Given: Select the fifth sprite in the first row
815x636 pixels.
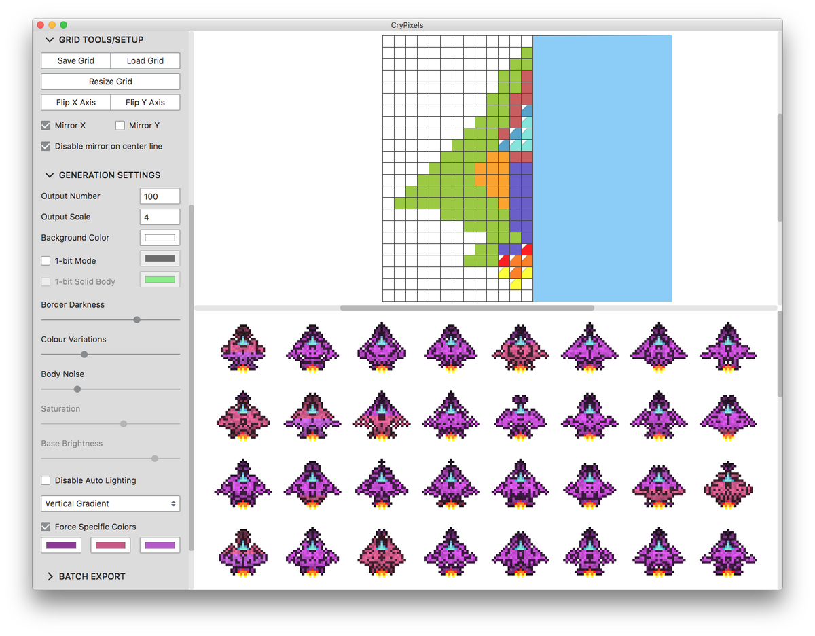Looking at the screenshot, I should coord(520,349).
